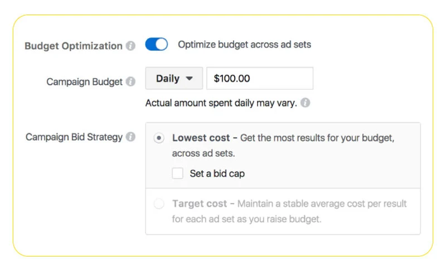Select the Lowest cost radio button
Viewport: 446px width, 270px height.
(x=159, y=138)
